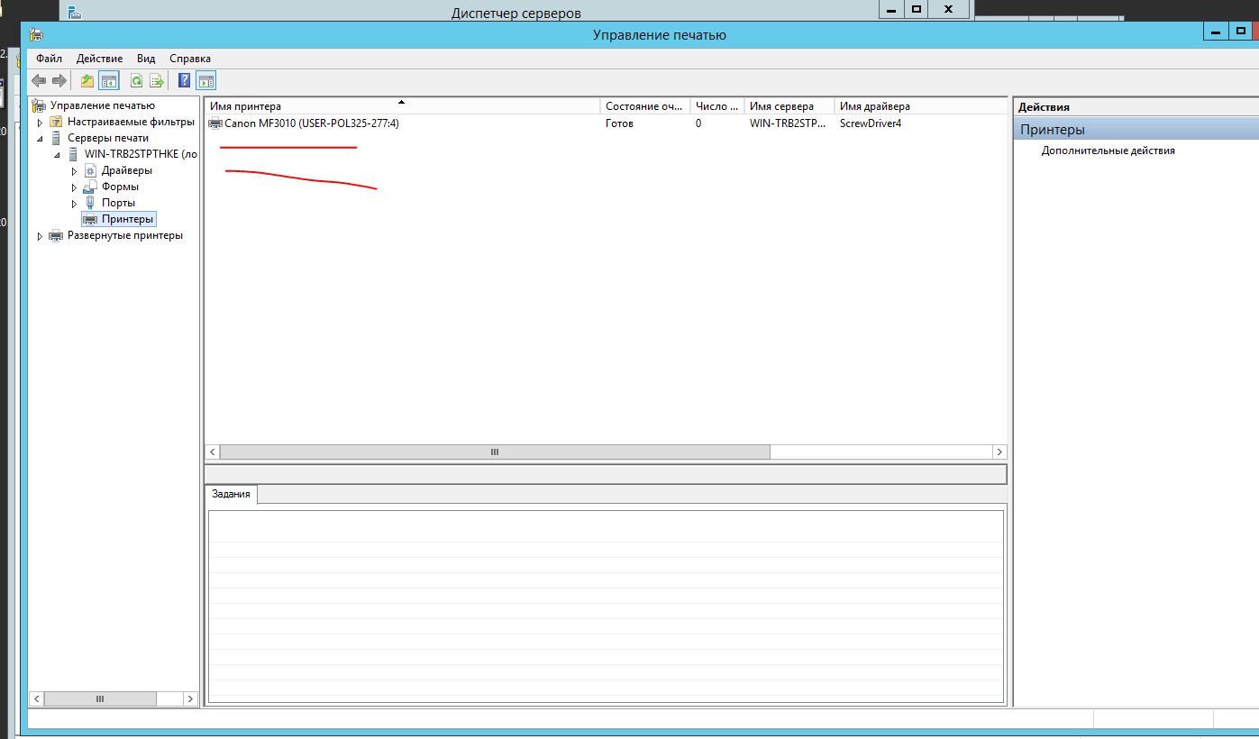This screenshot has width=1259, height=739.
Task: Collapse the Серверы печати node
Action: [x=40, y=138]
